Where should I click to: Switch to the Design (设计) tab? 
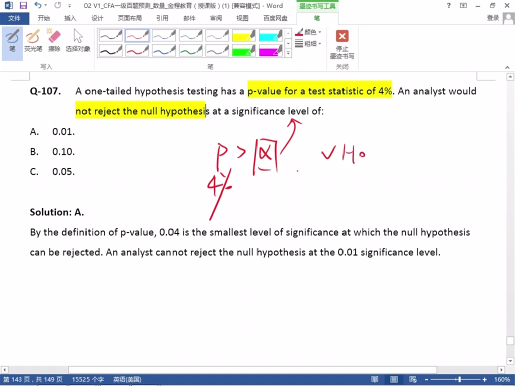point(97,18)
